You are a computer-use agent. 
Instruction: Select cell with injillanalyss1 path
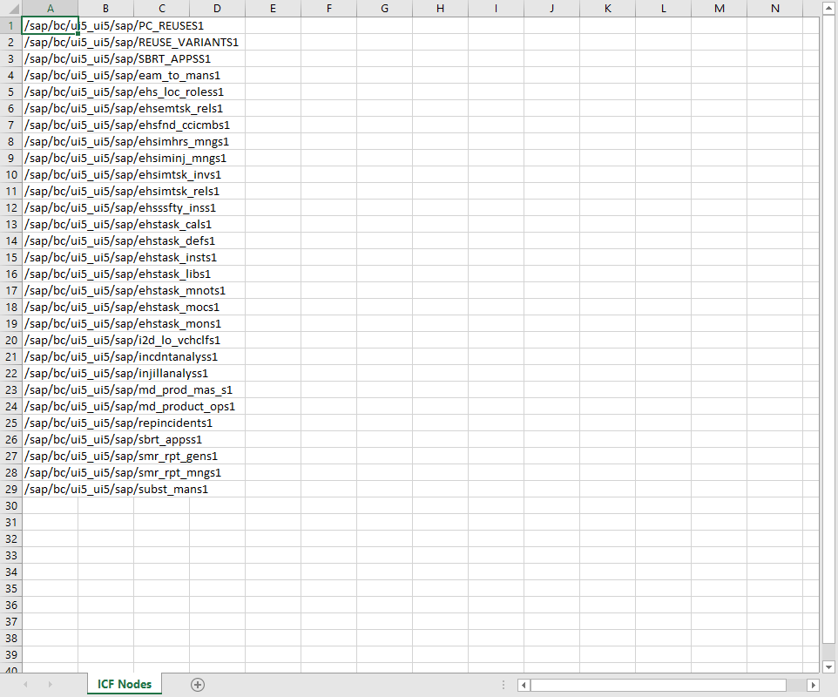pos(51,374)
